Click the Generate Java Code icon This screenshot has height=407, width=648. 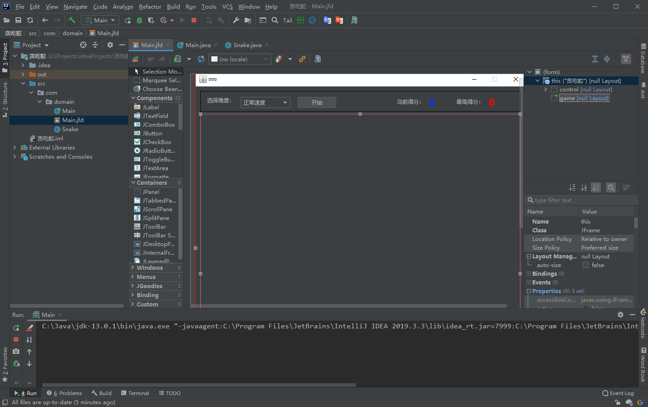coord(318,59)
